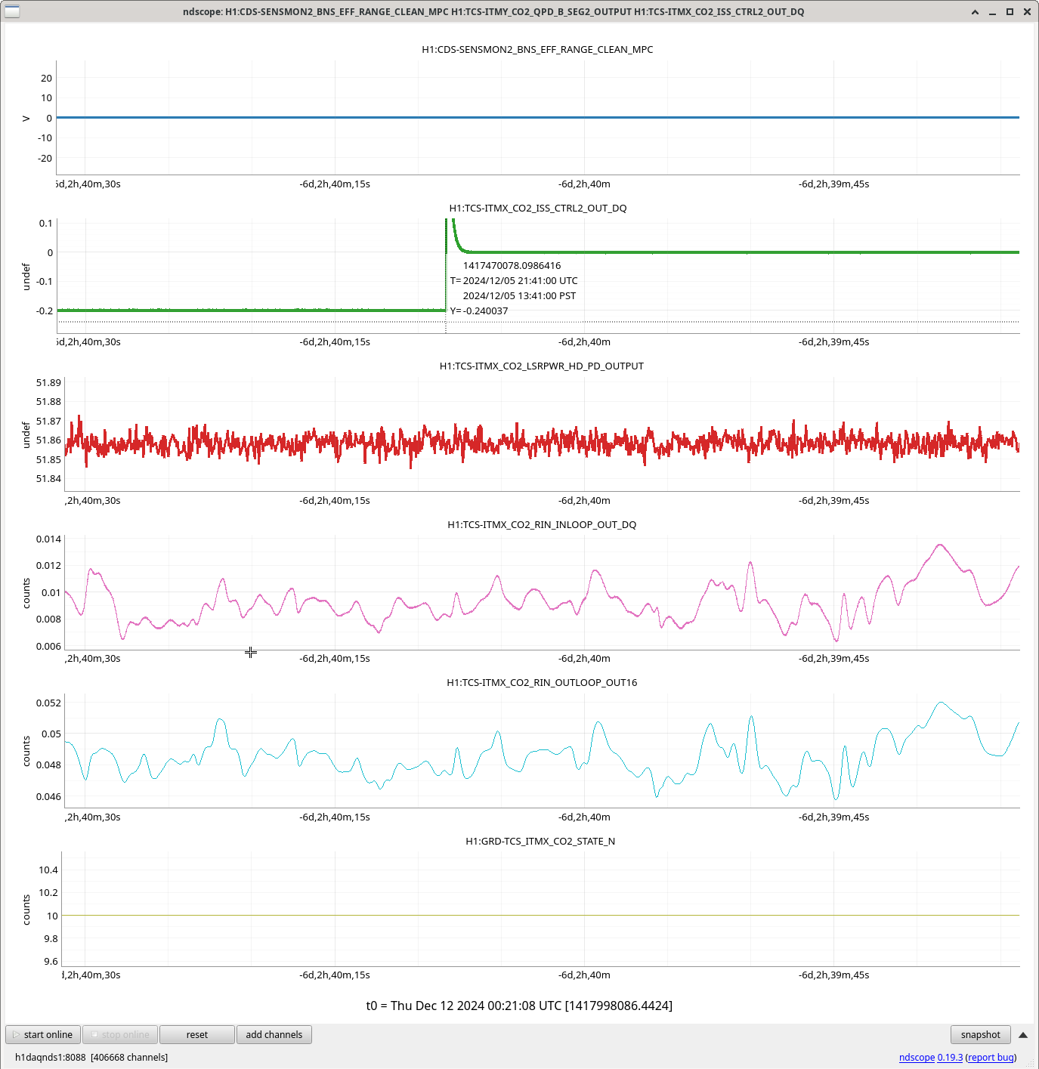Viewport: 1039px width, 1069px height.
Task: Click the h1daqnds1:8088 server status text
Action: pyautogui.click(x=50, y=1057)
